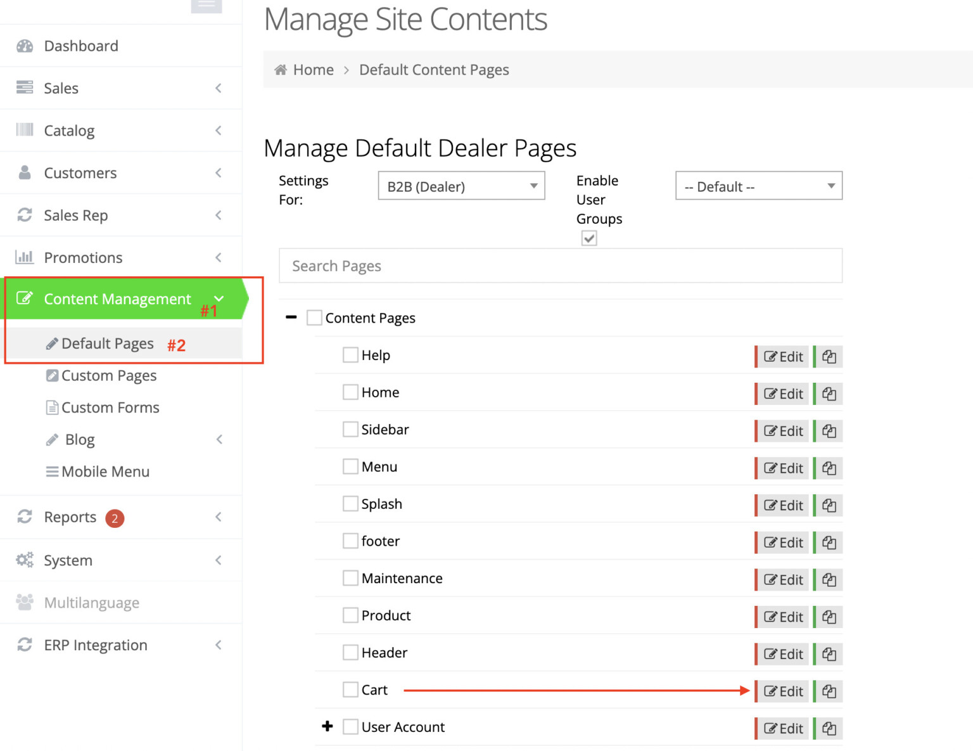Check the Help page checkbox
This screenshot has width=973, height=751.
tap(351, 355)
